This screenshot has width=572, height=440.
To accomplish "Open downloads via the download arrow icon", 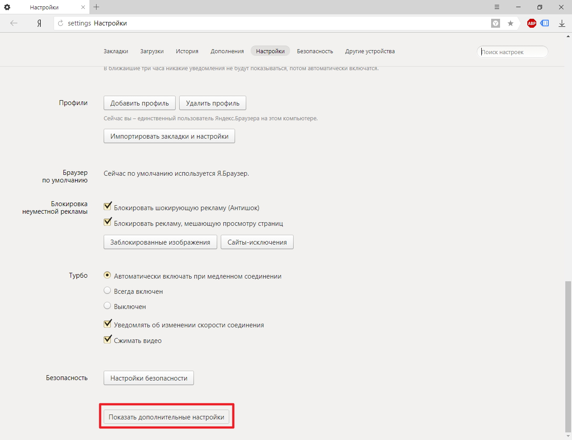I will (562, 23).
